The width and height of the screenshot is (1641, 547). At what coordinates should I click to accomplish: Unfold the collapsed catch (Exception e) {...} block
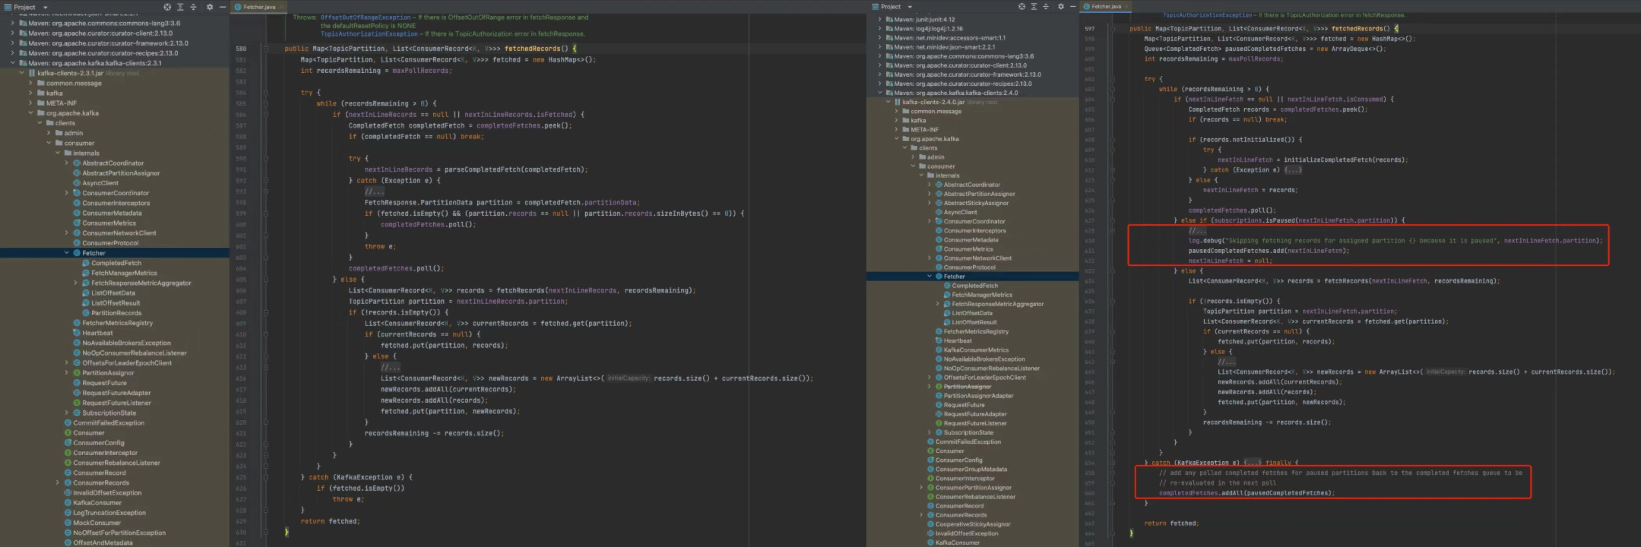click(x=1293, y=170)
